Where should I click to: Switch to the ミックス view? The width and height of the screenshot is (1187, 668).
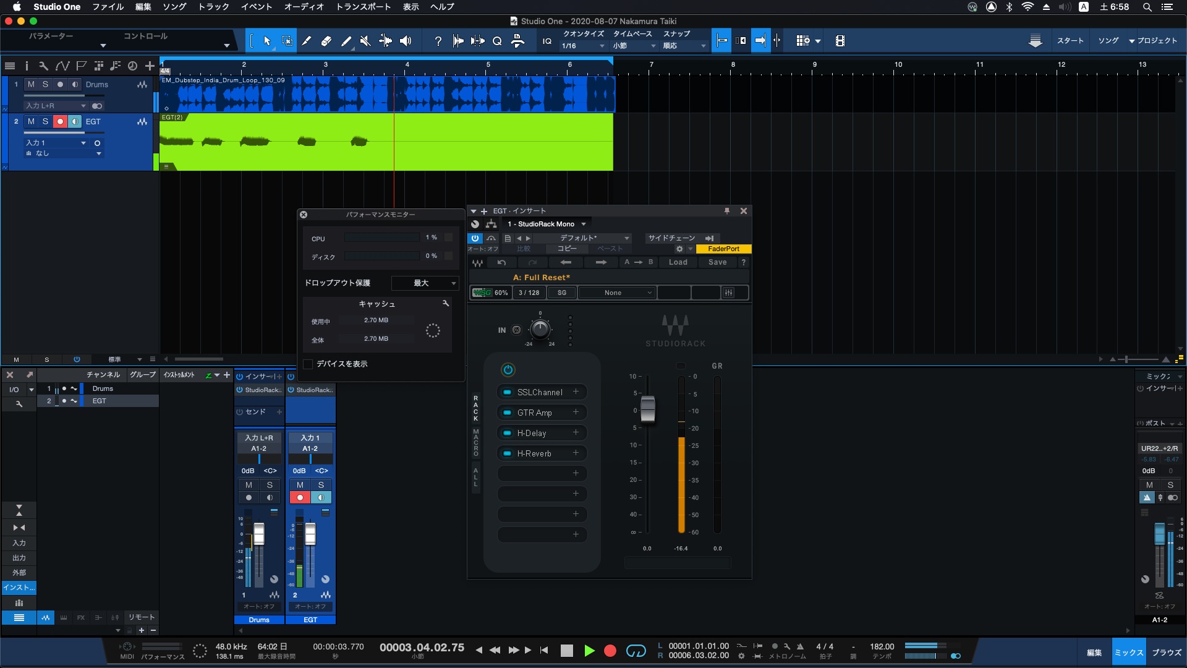click(x=1129, y=653)
